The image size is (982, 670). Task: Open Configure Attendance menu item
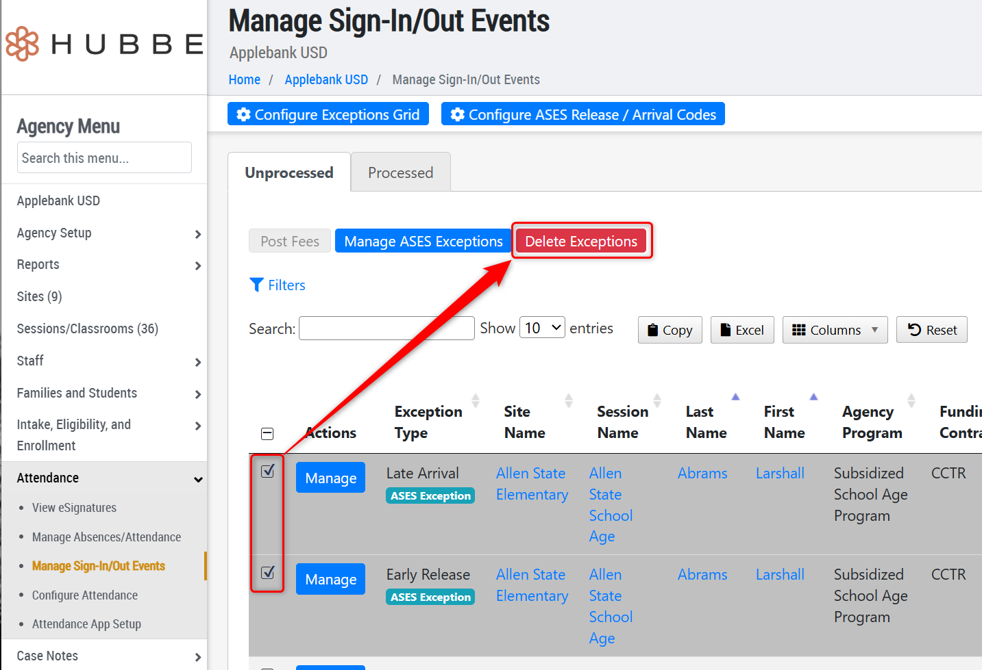click(x=85, y=595)
